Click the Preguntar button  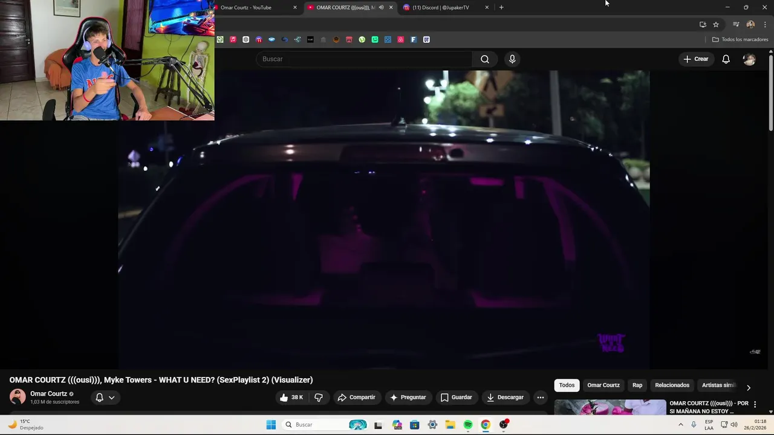click(x=408, y=398)
